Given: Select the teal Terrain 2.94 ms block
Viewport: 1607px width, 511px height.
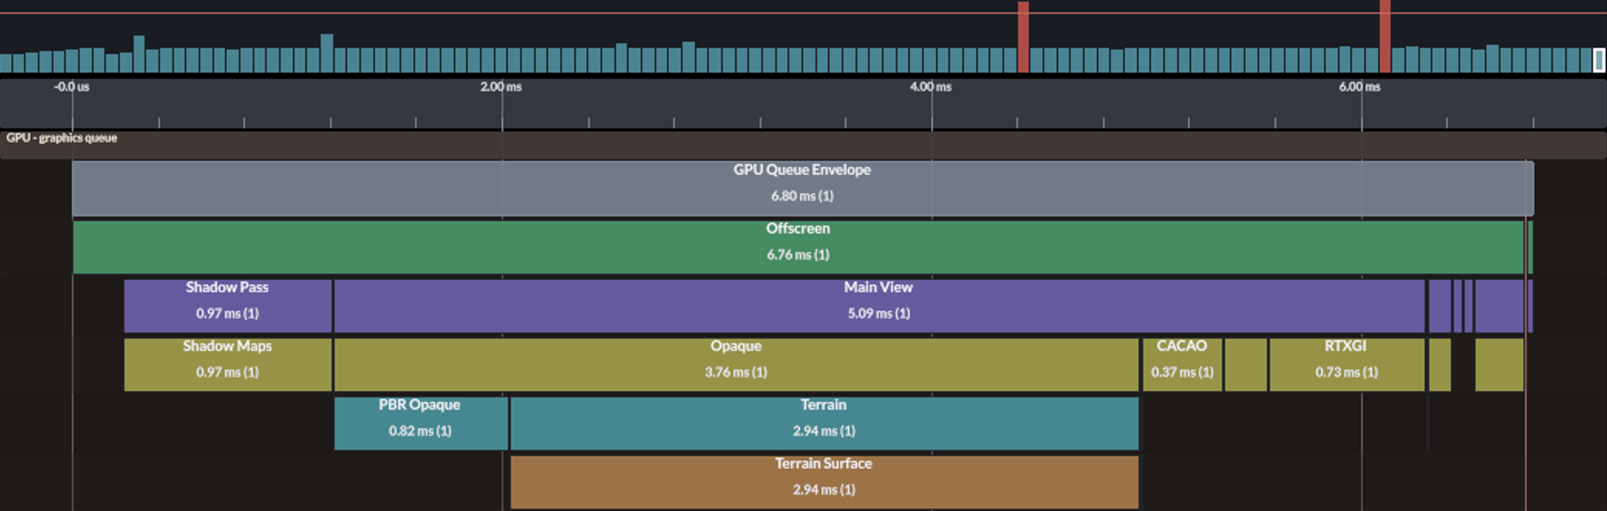Looking at the screenshot, I should coord(824,424).
